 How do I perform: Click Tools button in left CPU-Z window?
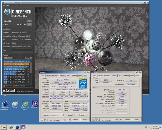(x=64, y=120)
